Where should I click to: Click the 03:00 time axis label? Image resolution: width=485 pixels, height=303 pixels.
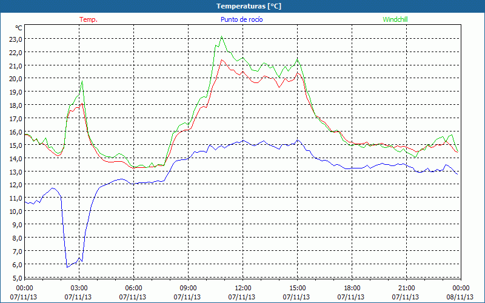pos(79,288)
